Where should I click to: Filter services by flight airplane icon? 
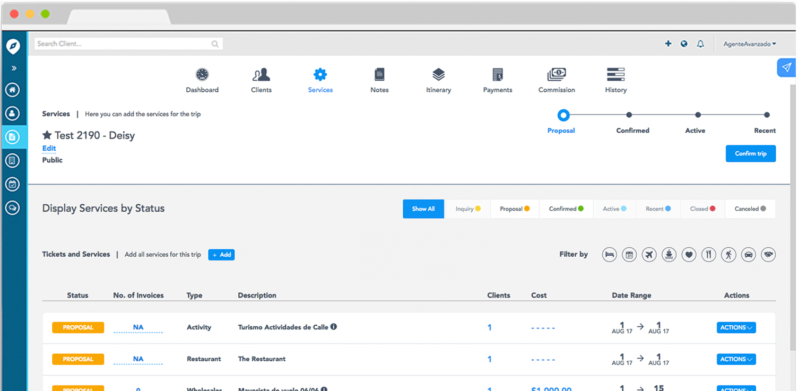tap(649, 255)
